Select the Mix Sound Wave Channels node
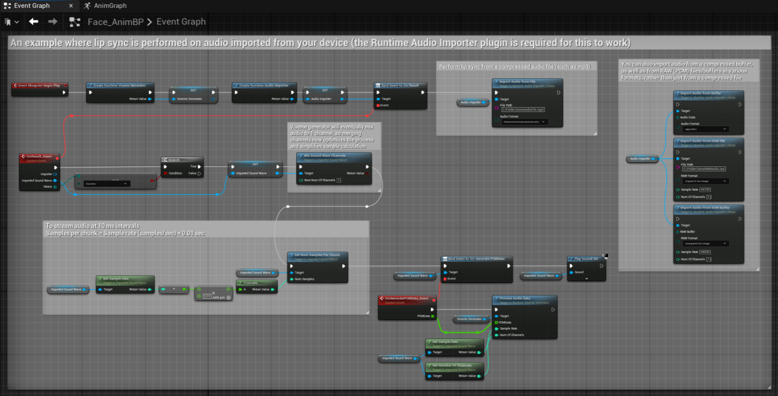778x396 pixels. pyautogui.click(x=334, y=168)
